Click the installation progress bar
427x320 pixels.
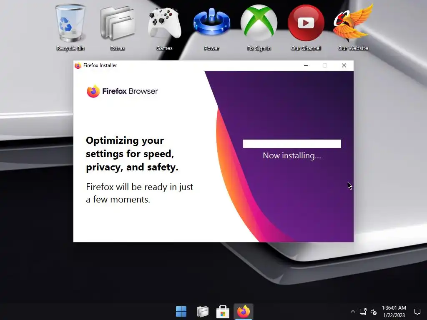click(292, 144)
